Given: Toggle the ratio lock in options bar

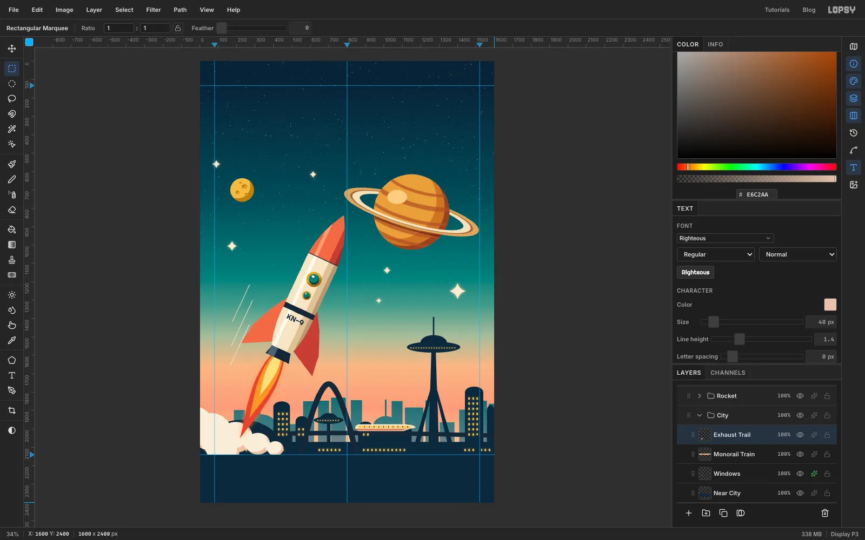Looking at the screenshot, I should tap(178, 28).
